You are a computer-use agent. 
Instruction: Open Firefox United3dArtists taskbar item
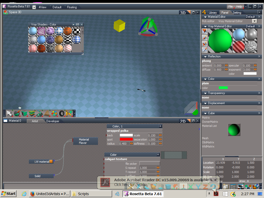(x=50, y=194)
